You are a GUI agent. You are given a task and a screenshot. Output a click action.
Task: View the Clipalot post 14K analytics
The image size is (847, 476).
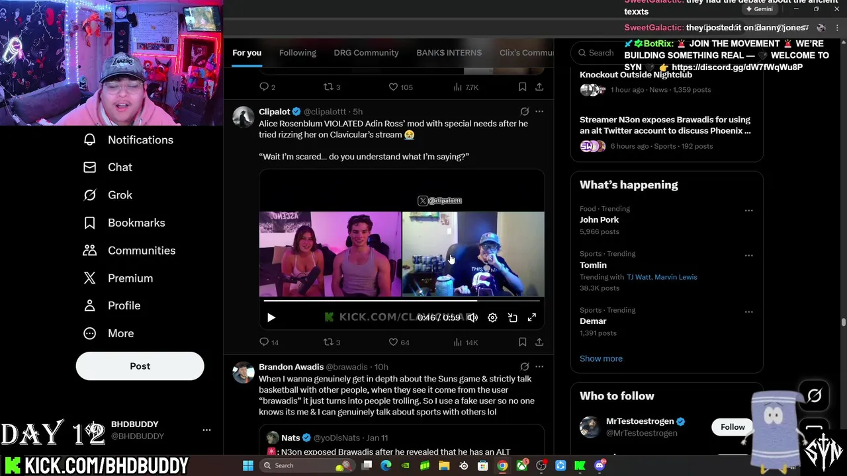pyautogui.click(x=465, y=342)
